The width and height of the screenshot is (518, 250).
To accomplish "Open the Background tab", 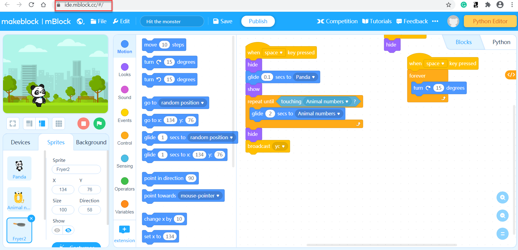I will click(91, 142).
